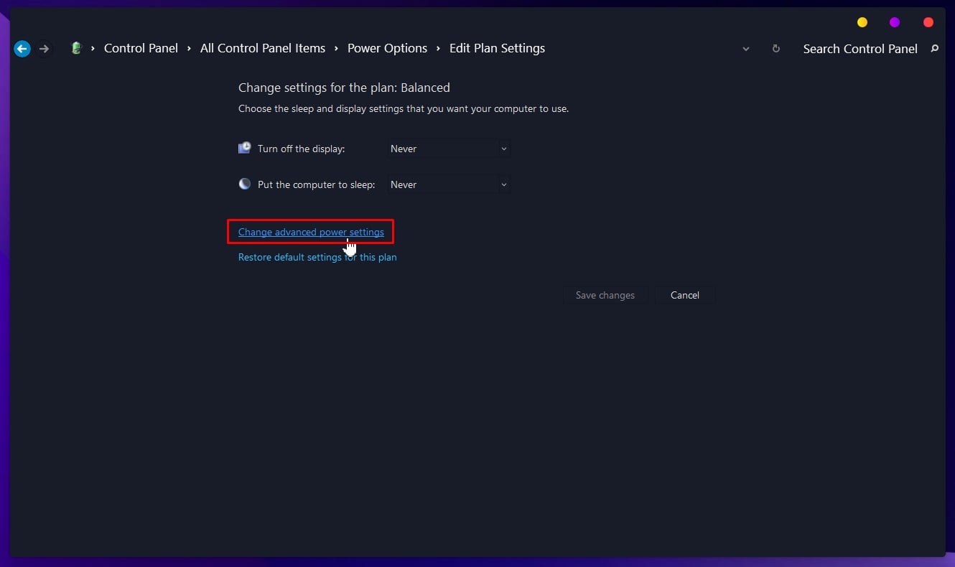Click Restore default settings for this plan

pyautogui.click(x=317, y=257)
